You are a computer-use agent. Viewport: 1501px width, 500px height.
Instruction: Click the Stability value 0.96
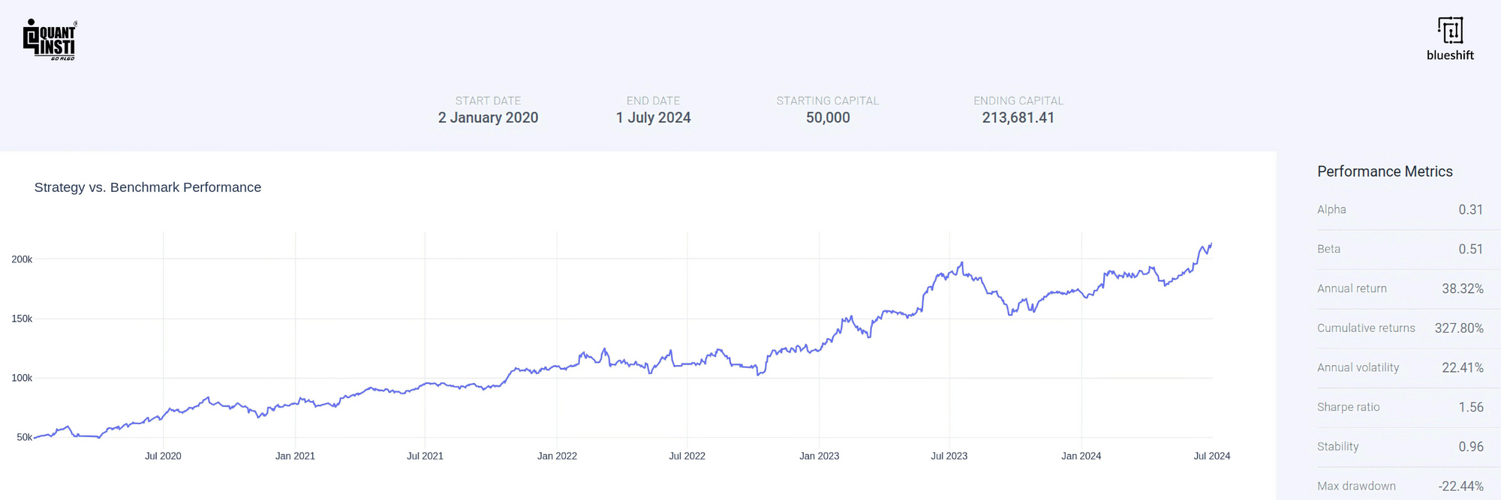(1470, 447)
